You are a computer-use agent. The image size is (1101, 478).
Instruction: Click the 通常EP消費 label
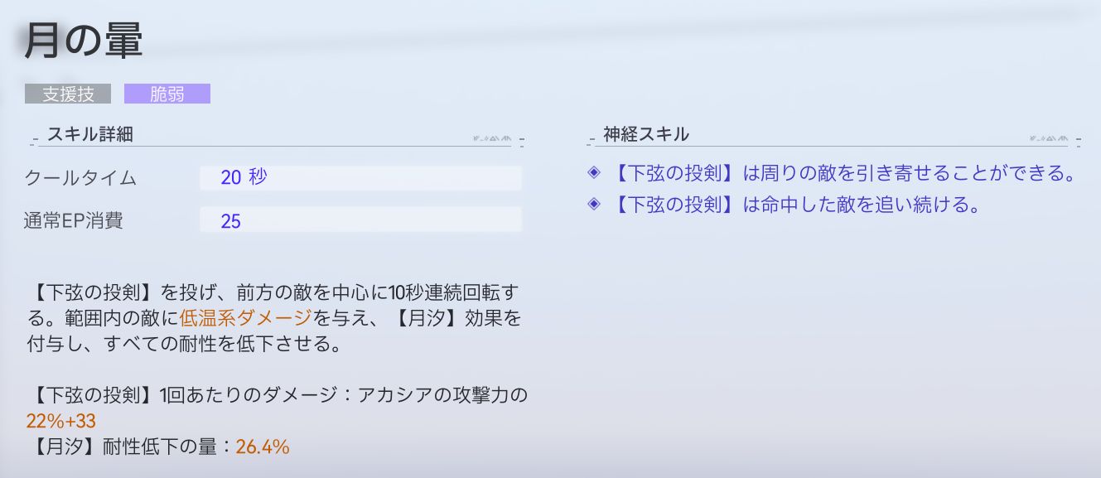(x=78, y=220)
